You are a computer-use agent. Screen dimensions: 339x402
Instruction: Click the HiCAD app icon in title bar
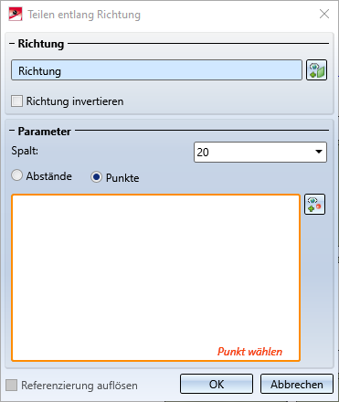point(16,14)
